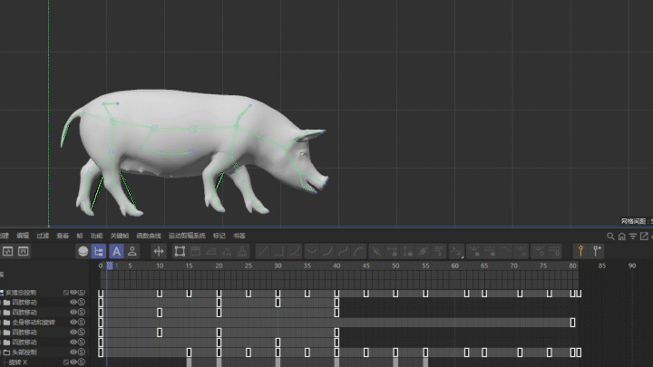
Task: Select the four-arrow move tool icon
Action: click(x=159, y=251)
